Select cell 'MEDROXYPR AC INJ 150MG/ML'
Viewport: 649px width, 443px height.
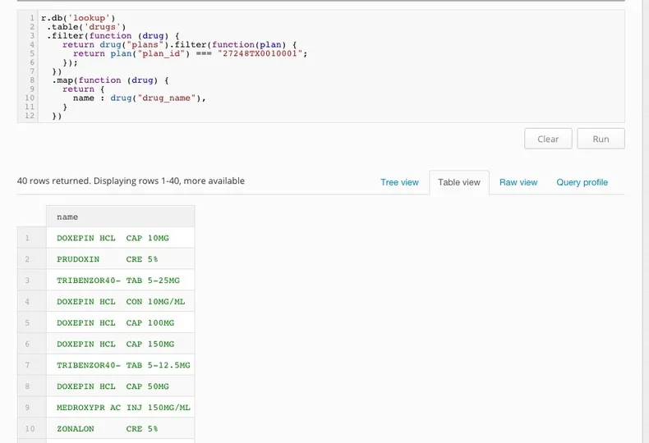click(x=121, y=408)
